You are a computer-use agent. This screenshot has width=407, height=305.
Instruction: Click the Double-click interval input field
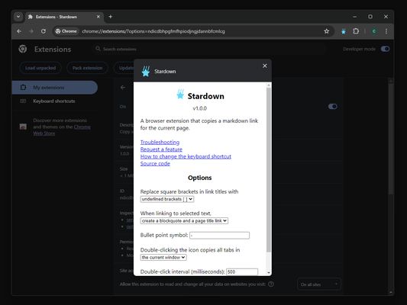242,271
